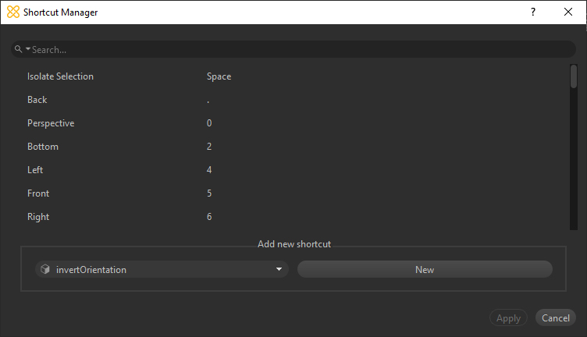The image size is (587, 337).
Task: Choose the Front view shortcut row
Action: pyautogui.click(x=38, y=193)
